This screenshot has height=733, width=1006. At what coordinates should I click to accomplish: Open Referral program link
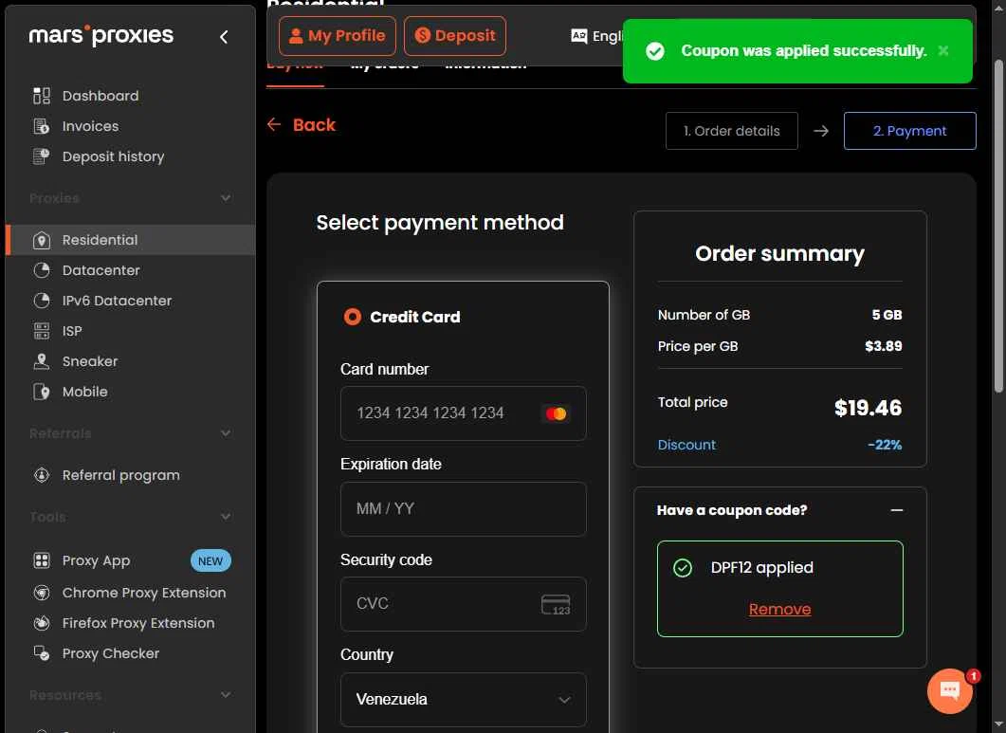tap(121, 476)
